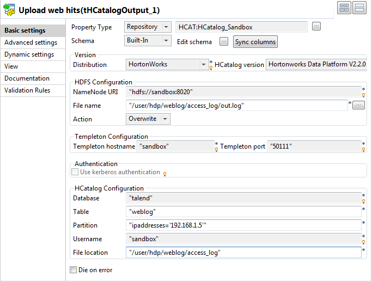Switch to row layout view icon
The height and width of the screenshot is (282, 372).
coord(359,8)
